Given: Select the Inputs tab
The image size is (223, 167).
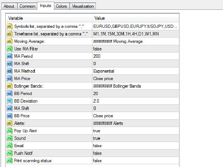Looking at the screenshot, I should point(46,6).
